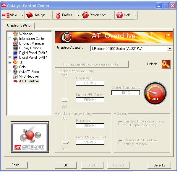Click the Help question mark icon
180x175 pixels.
(120, 15)
